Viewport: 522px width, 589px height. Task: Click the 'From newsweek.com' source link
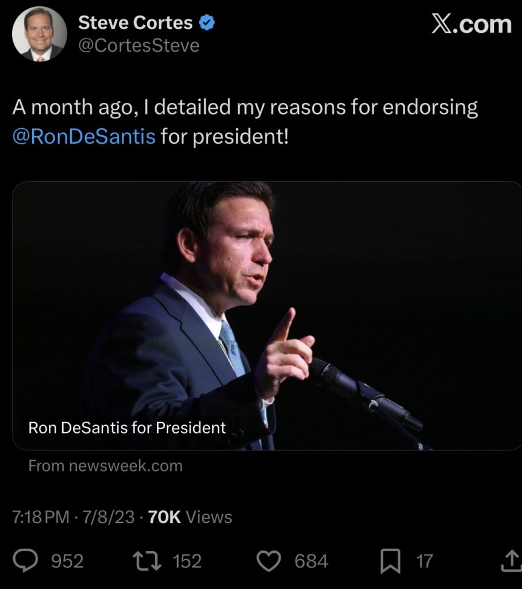coord(105,466)
